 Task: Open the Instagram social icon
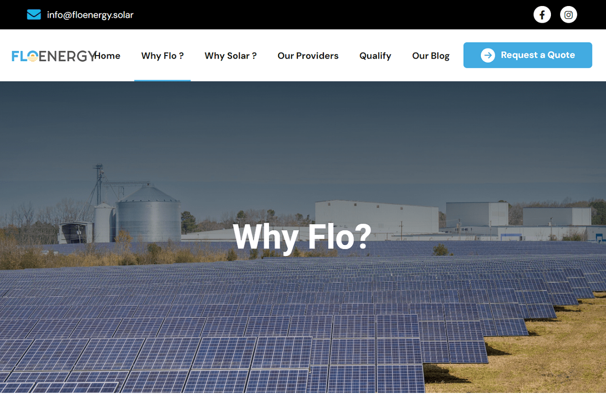click(x=569, y=15)
